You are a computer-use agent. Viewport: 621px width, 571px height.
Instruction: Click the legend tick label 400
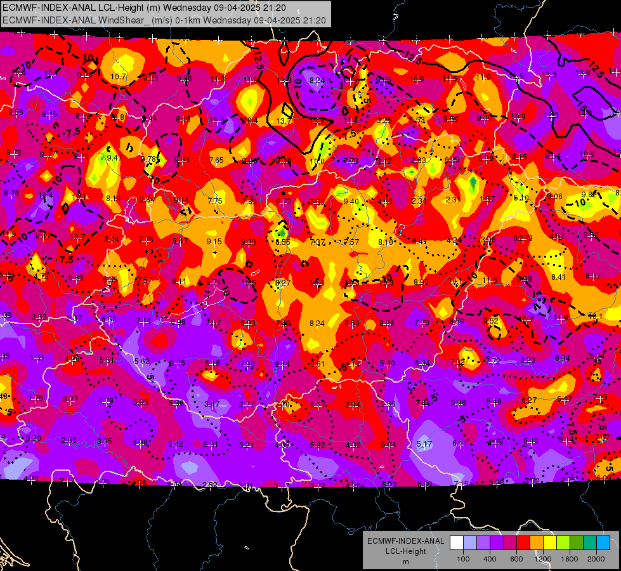pyautogui.click(x=490, y=559)
